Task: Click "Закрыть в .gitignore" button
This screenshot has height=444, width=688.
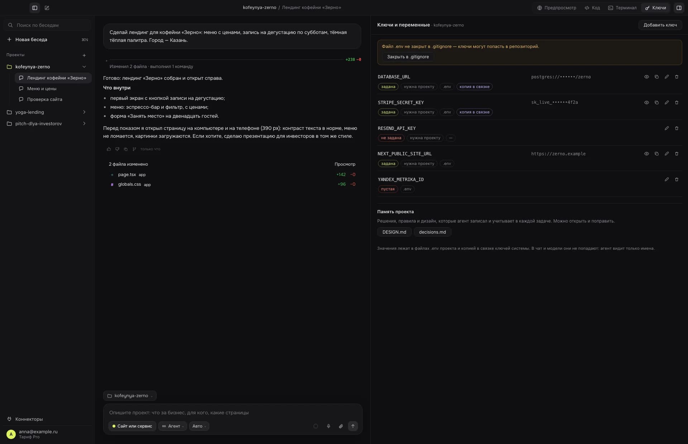Action: 408,57
